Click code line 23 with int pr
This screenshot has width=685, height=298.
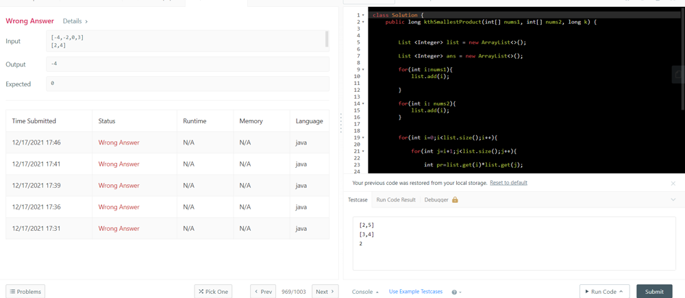point(473,164)
